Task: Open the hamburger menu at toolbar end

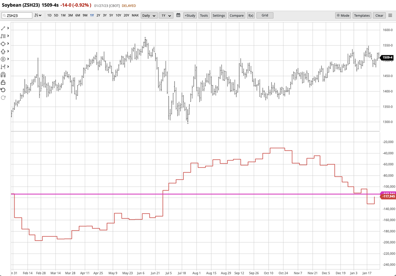Action: (x=390, y=15)
